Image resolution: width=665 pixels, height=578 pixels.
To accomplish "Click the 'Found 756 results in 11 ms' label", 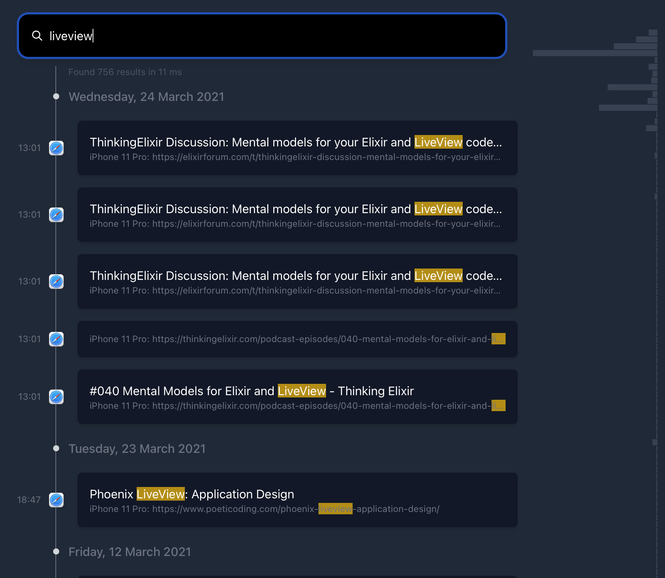I will click(125, 72).
